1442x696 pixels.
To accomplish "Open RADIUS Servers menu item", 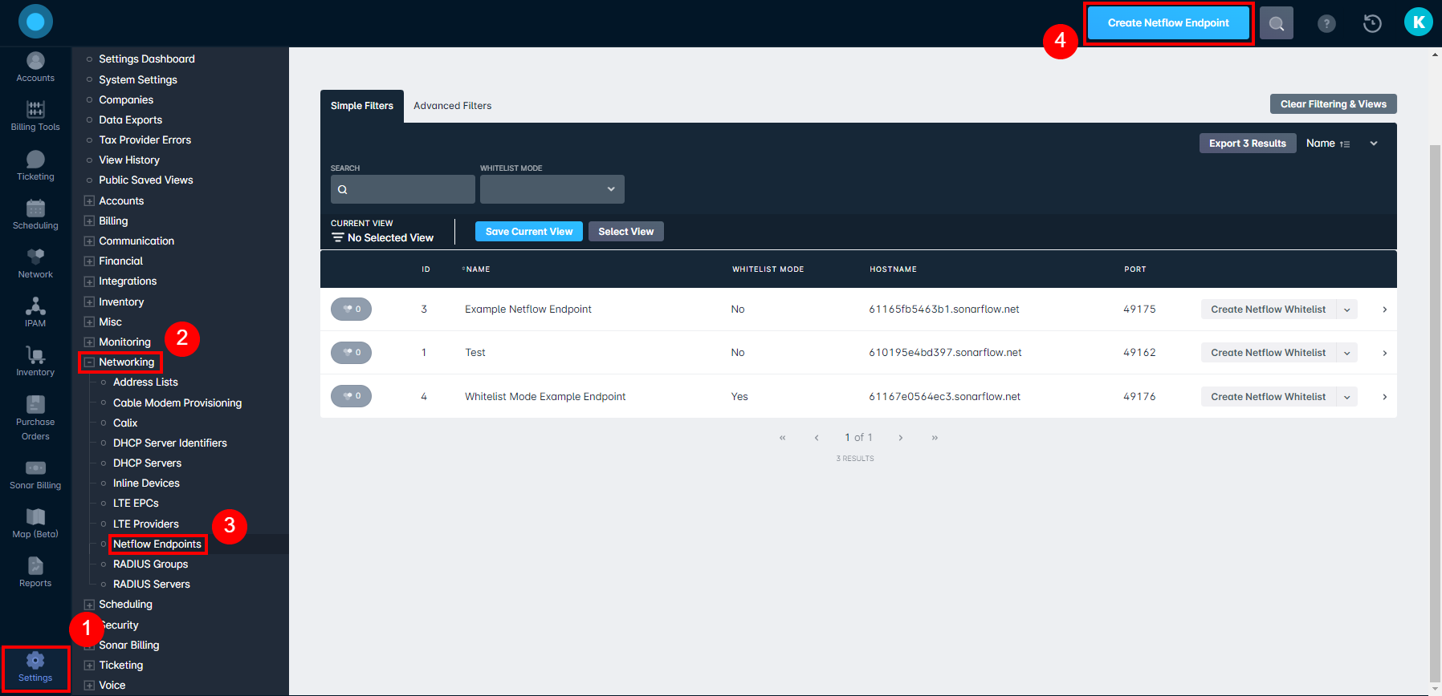I will click(x=152, y=585).
